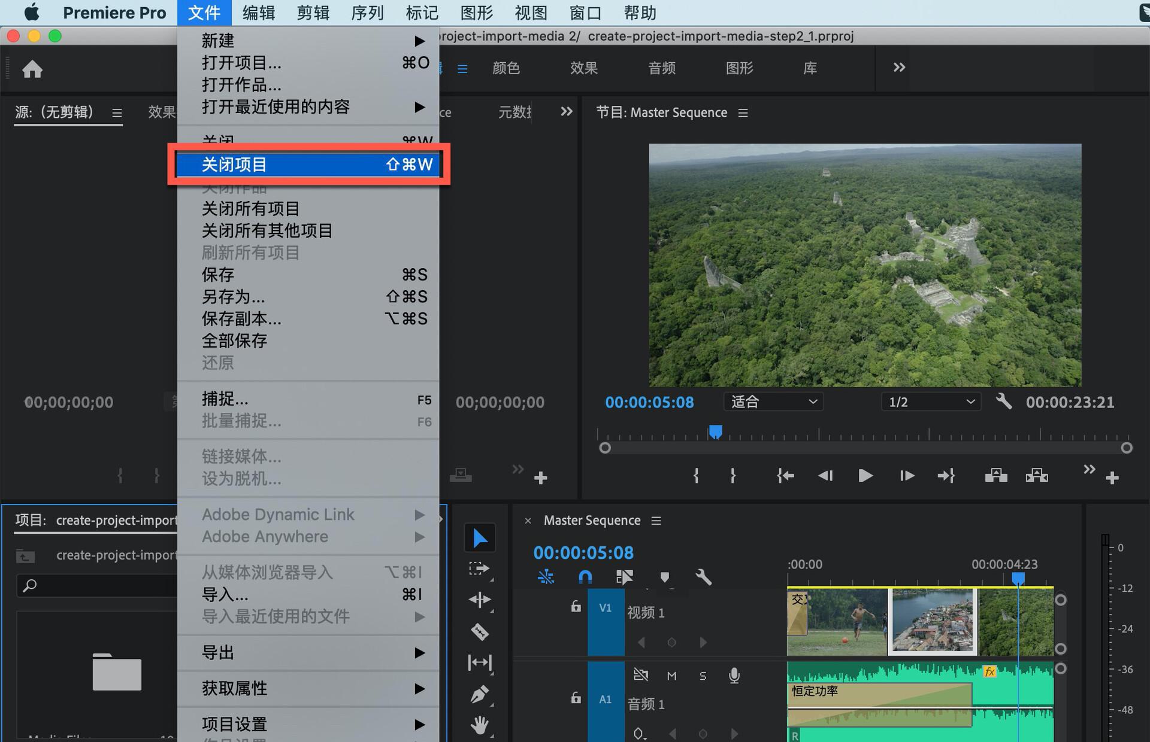Open the 窗口 menu

[585, 13]
